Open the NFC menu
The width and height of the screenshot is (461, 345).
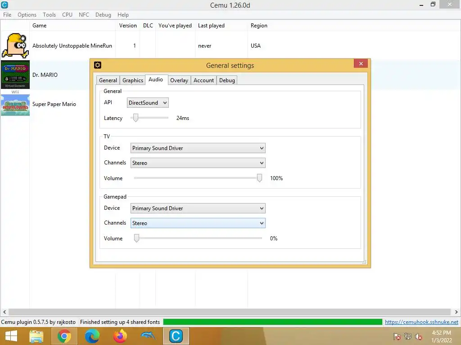point(84,15)
